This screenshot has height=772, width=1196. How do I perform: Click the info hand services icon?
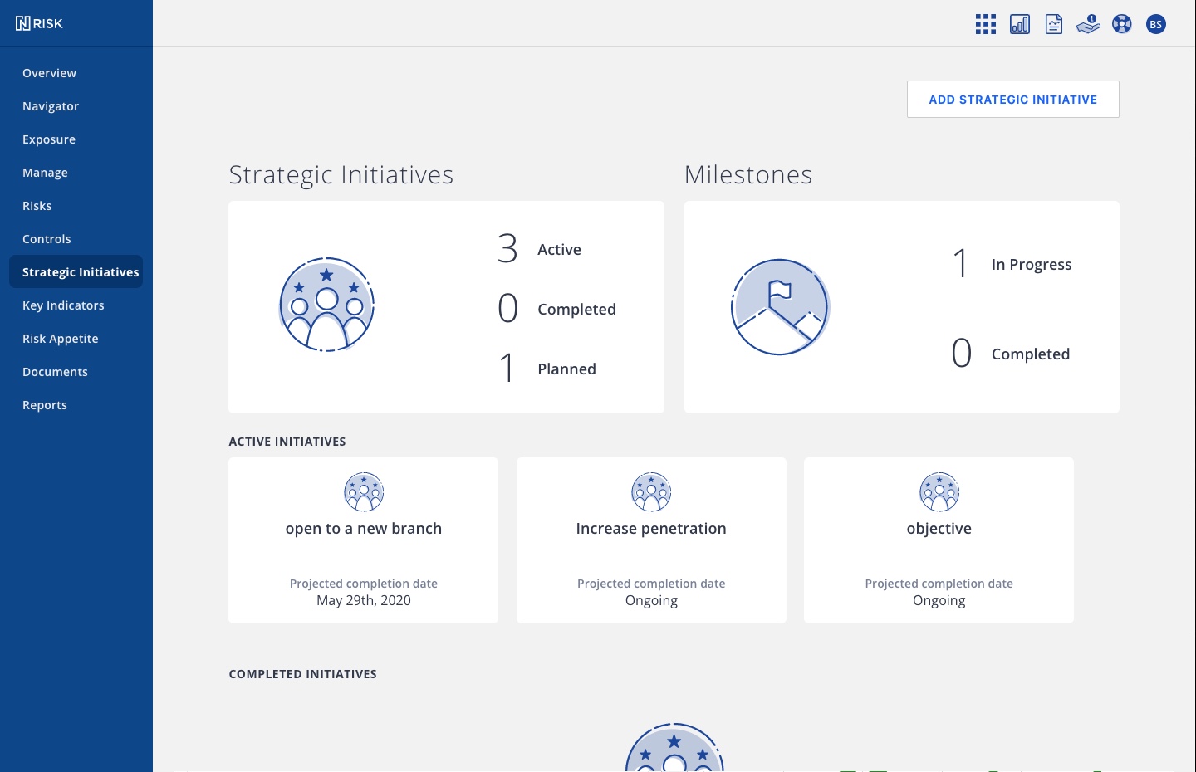pyautogui.click(x=1087, y=24)
